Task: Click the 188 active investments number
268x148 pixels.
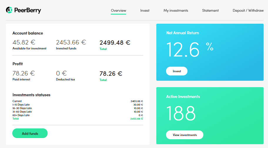Action: tap(181, 113)
